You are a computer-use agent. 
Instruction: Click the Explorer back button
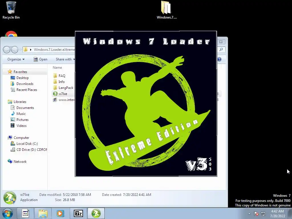pyautogui.click(x=7, y=50)
